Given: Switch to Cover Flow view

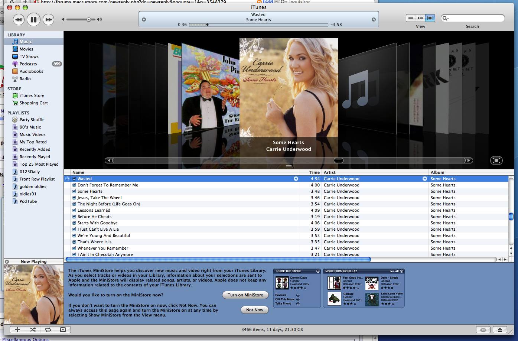Looking at the screenshot, I should 430,18.
